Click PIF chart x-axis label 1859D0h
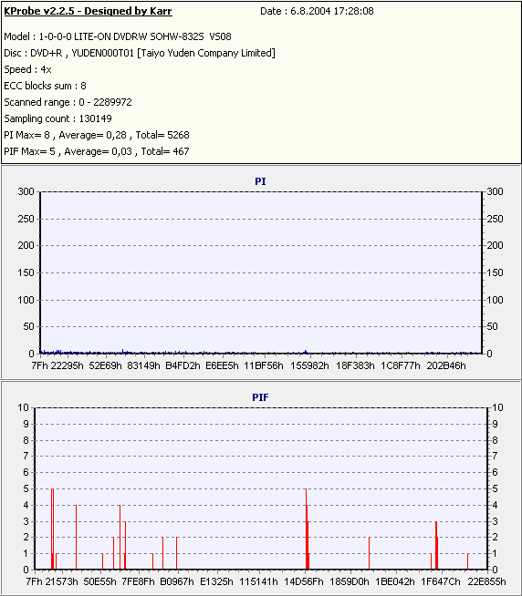This screenshot has height=596, width=522. tap(350, 581)
